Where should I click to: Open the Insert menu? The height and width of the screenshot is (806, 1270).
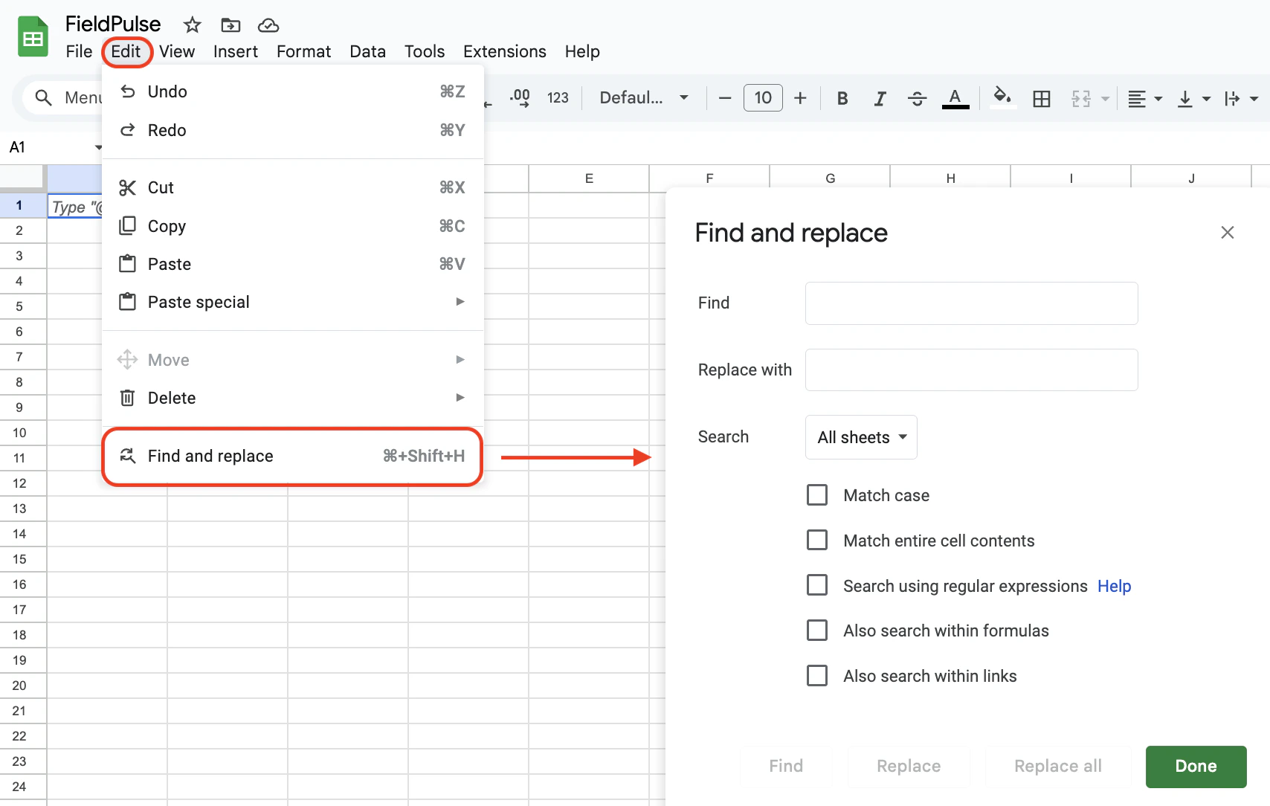tap(236, 51)
